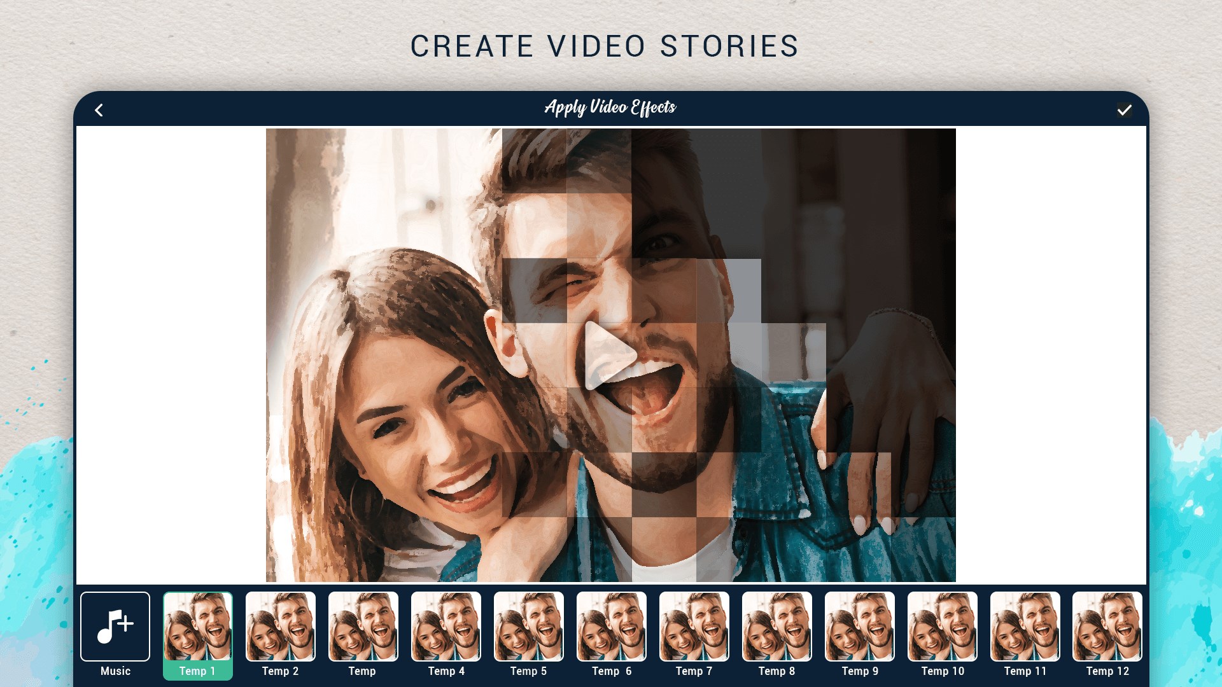
Task: Apply the Temp 7 video effect
Action: 694,627
